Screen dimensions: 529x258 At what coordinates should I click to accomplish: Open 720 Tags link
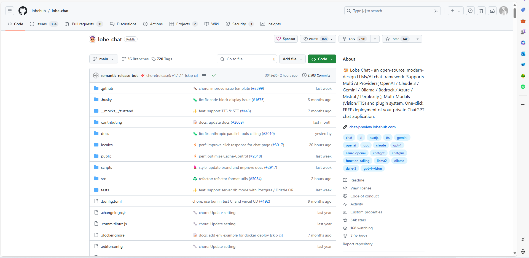point(162,59)
